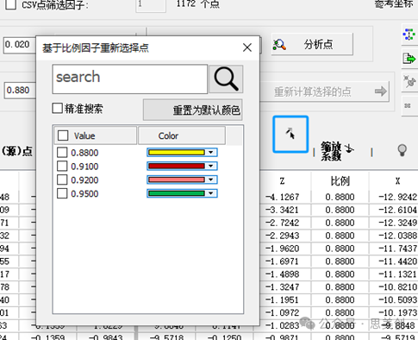Open the green color dropdown for 0.9500
418x340 pixels.
(211, 193)
